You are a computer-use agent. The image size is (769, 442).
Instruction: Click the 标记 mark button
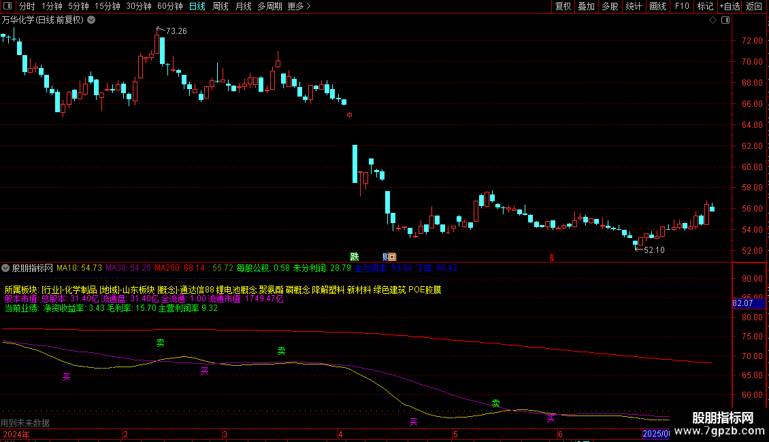(x=705, y=6)
